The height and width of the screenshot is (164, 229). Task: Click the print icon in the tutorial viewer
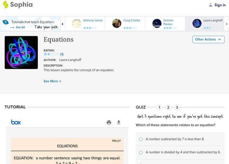click(109, 122)
